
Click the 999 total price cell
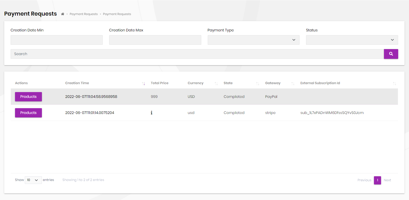tap(154, 97)
